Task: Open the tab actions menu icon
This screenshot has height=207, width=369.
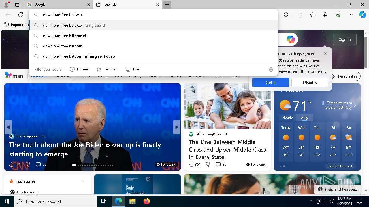Action: [17, 5]
